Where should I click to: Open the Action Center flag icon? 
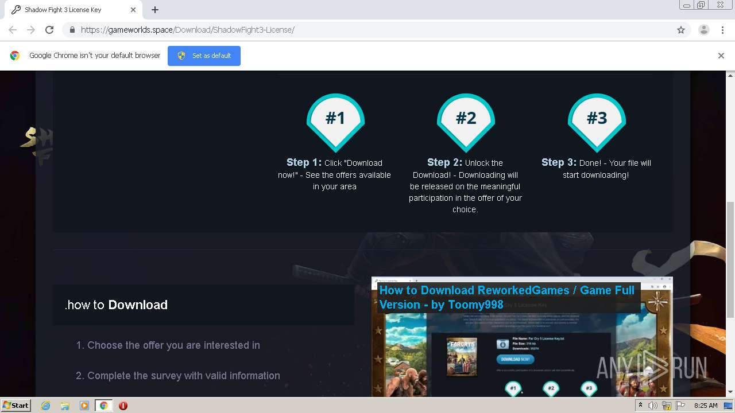[x=680, y=406]
